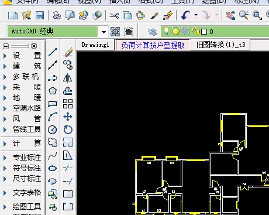Switch to the 负荷计算按户型提取 tab
Image resolution: width=269 pixels, height=215 pixels.
(x=153, y=45)
